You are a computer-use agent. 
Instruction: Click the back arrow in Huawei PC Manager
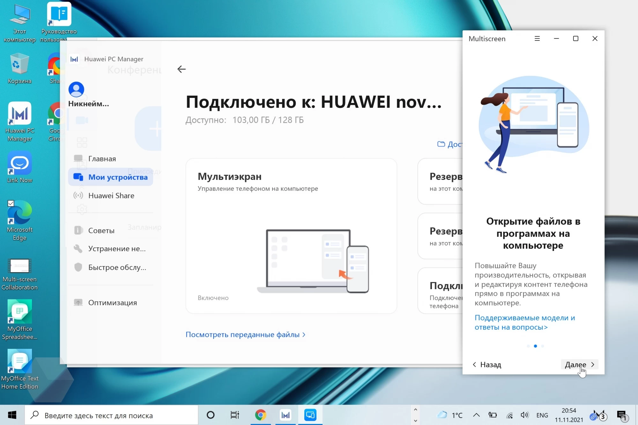coord(182,69)
